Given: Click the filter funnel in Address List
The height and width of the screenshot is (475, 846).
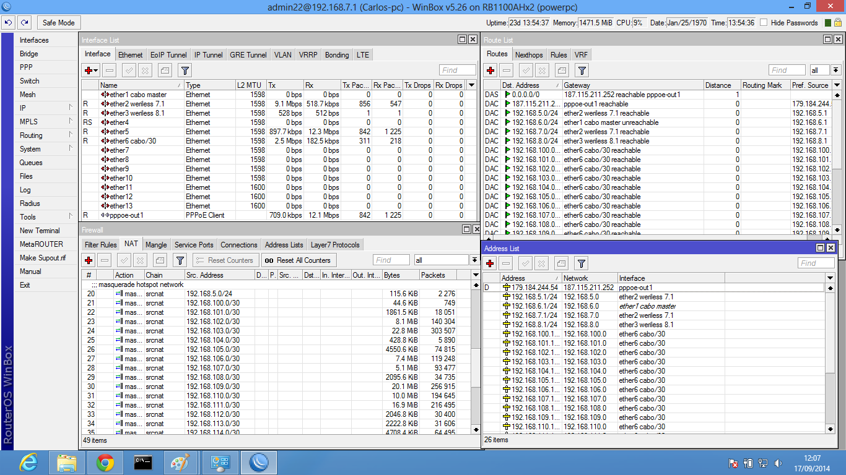Looking at the screenshot, I should pyautogui.click(x=581, y=263).
